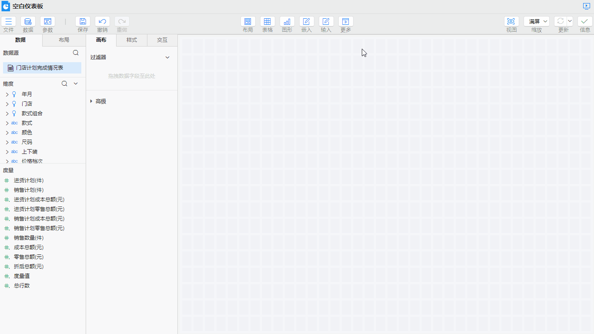Collapse the 过滤器 (Filter) section chevron
The image size is (594, 334).
point(167,57)
